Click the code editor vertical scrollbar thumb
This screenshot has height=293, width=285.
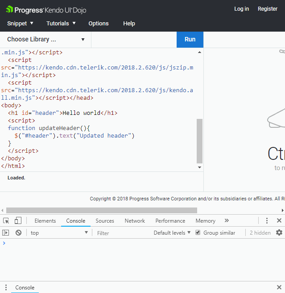199,141
